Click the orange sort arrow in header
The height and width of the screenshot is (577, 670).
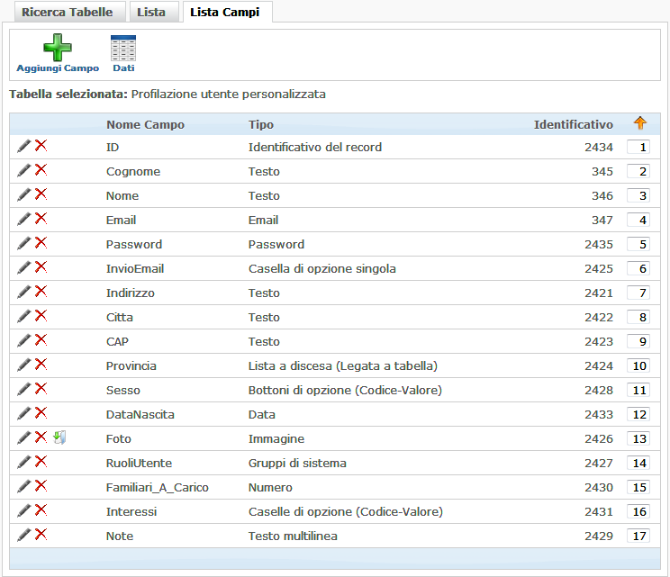point(639,123)
